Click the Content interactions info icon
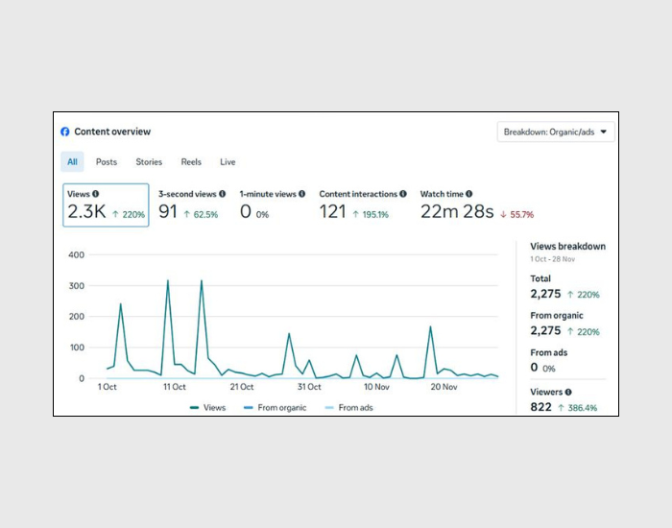672x528 pixels. [403, 194]
